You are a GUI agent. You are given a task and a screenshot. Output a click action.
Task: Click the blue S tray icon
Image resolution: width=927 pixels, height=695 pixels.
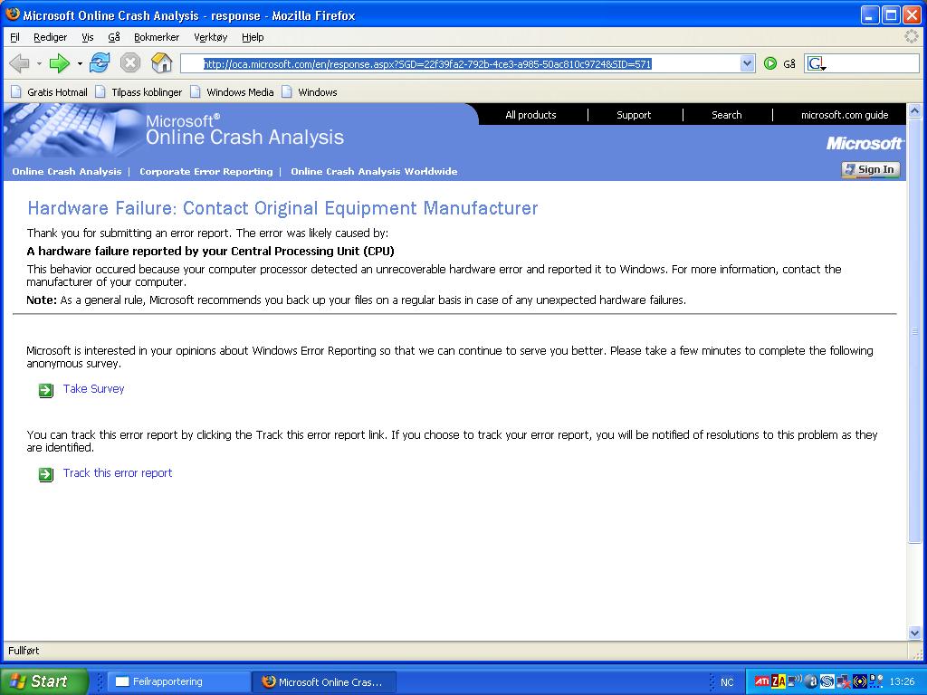(x=827, y=681)
